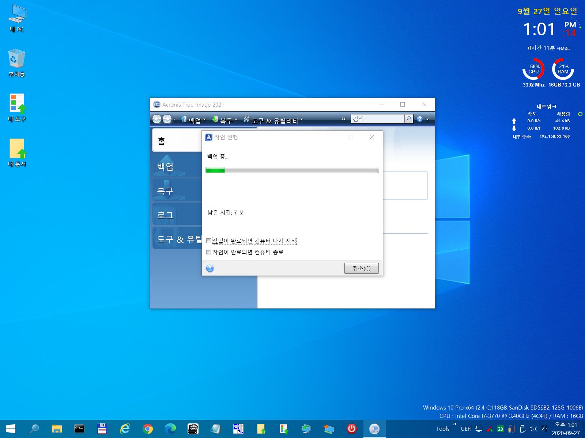585x438 pixels.
Task: Open the Windows Start menu
Action: click(x=11, y=429)
